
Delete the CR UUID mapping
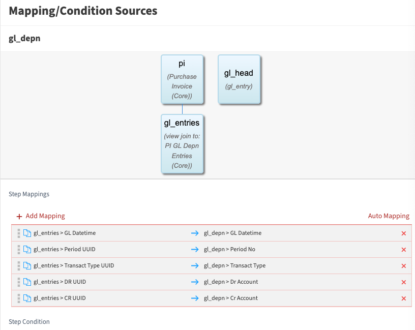pyautogui.click(x=403, y=298)
